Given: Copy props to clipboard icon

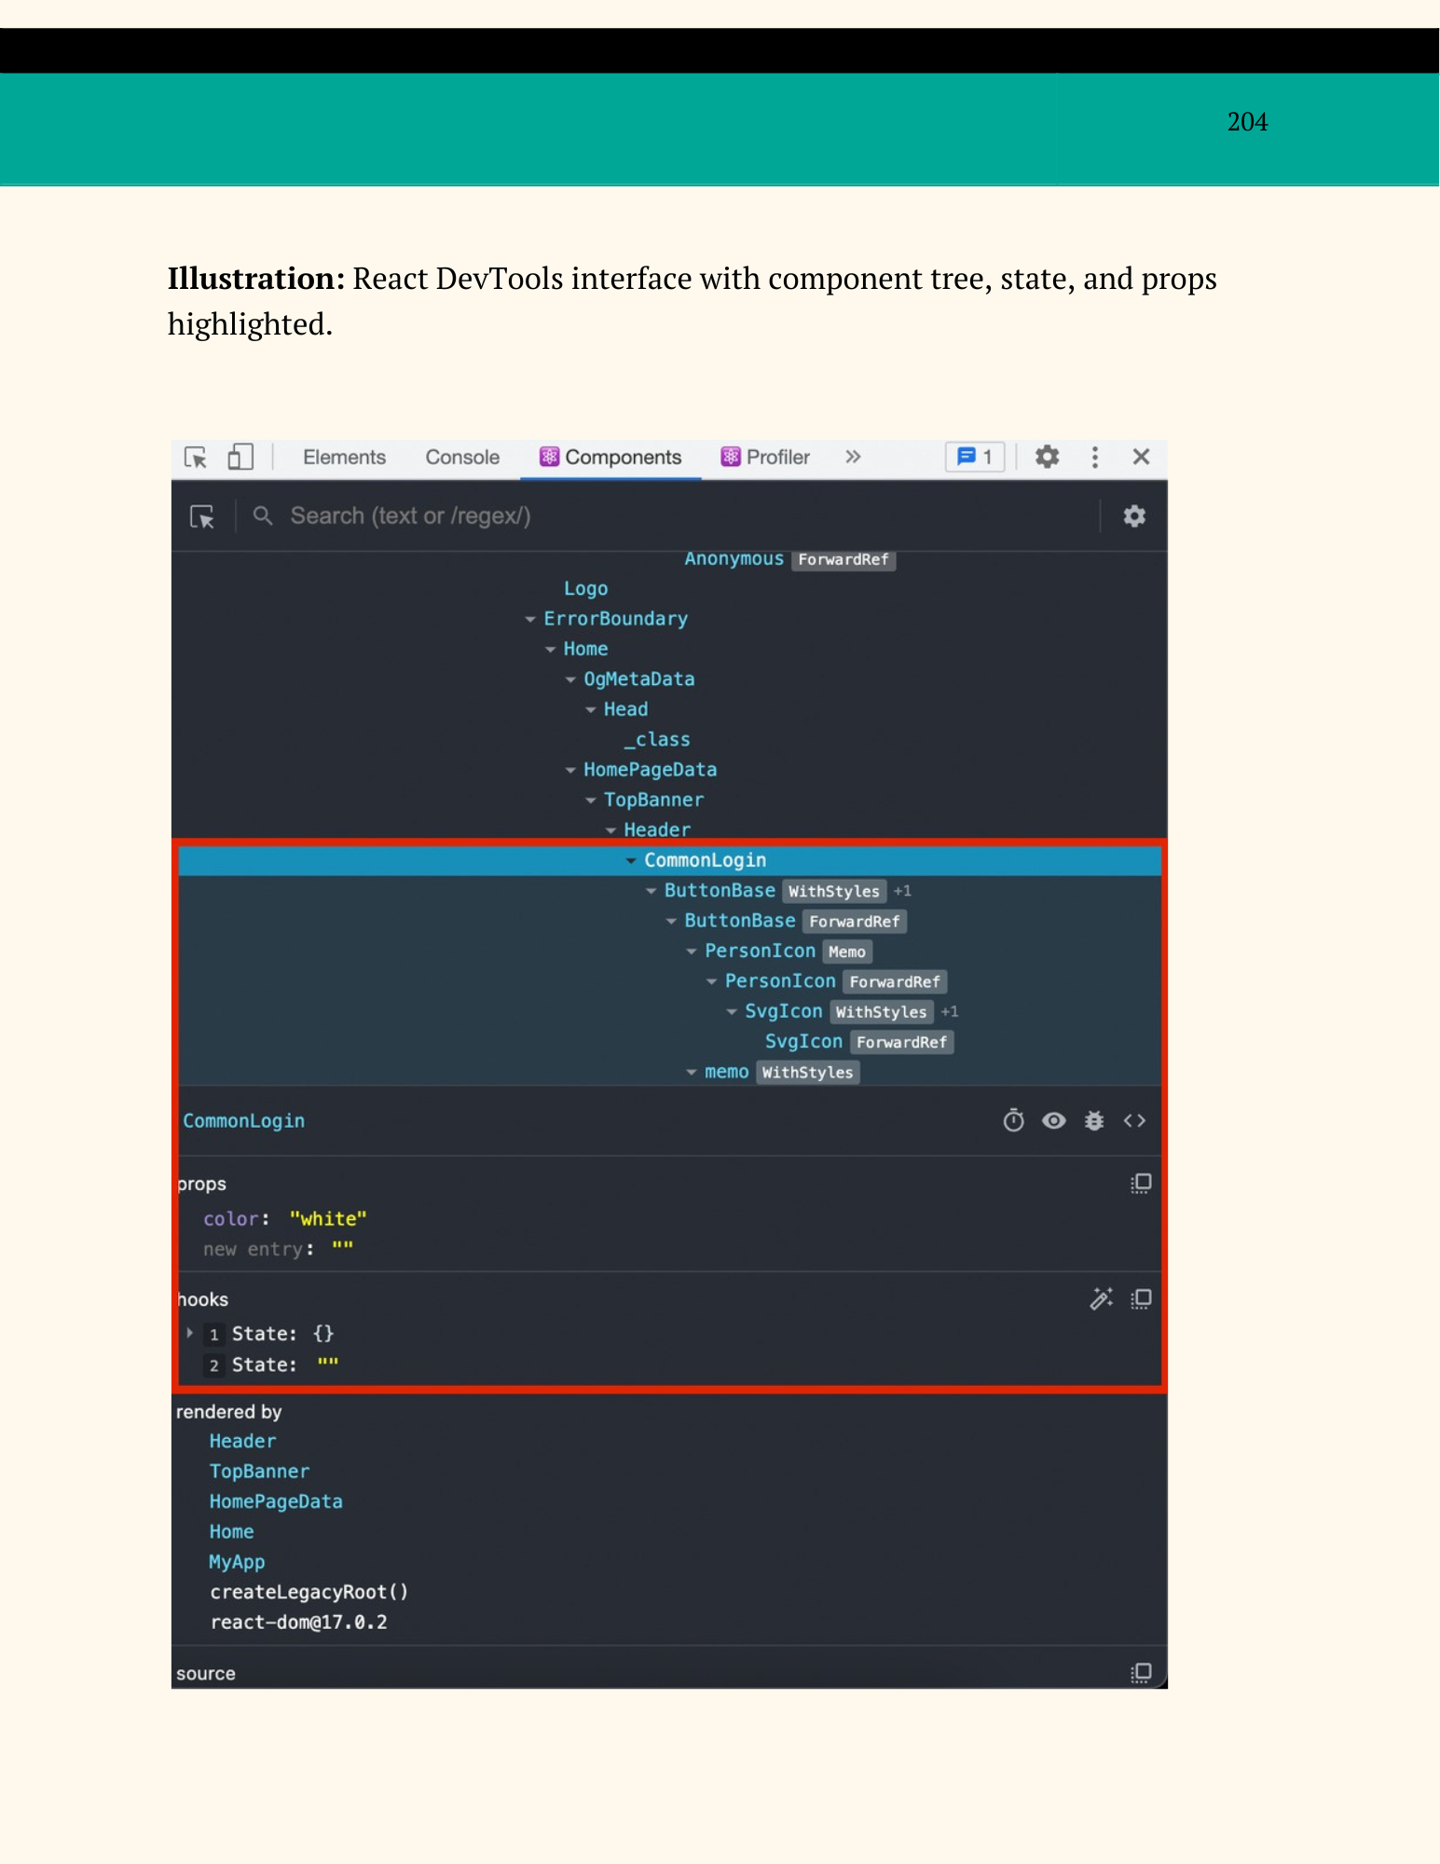Looking at the screenshot, I should tap(1141, 1184).
